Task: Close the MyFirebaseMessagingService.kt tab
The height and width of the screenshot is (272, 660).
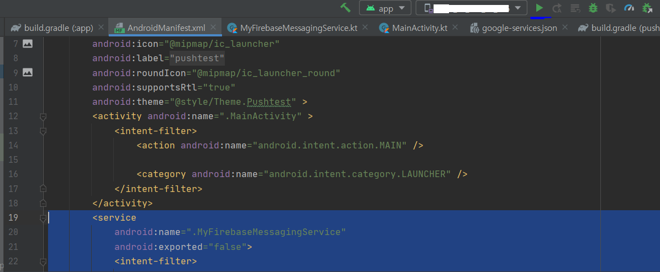Action: click(x=365, y=28)
